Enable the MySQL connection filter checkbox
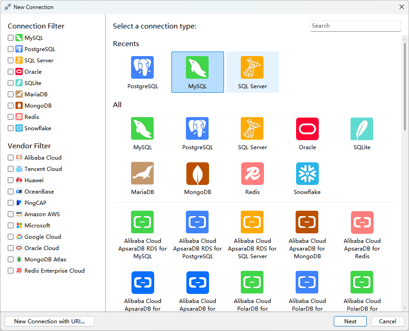Image resolution: width=409 pixels, height=331 pixels. click(x=11, y=38)
